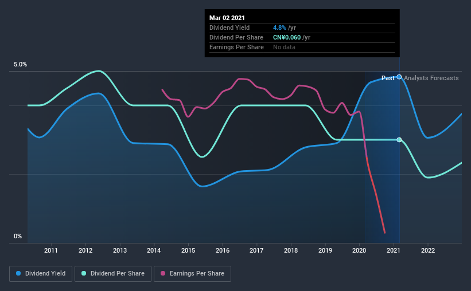Click the 2022 x-axis label
Screen dimensions: 471x291
tap(428, 250)
